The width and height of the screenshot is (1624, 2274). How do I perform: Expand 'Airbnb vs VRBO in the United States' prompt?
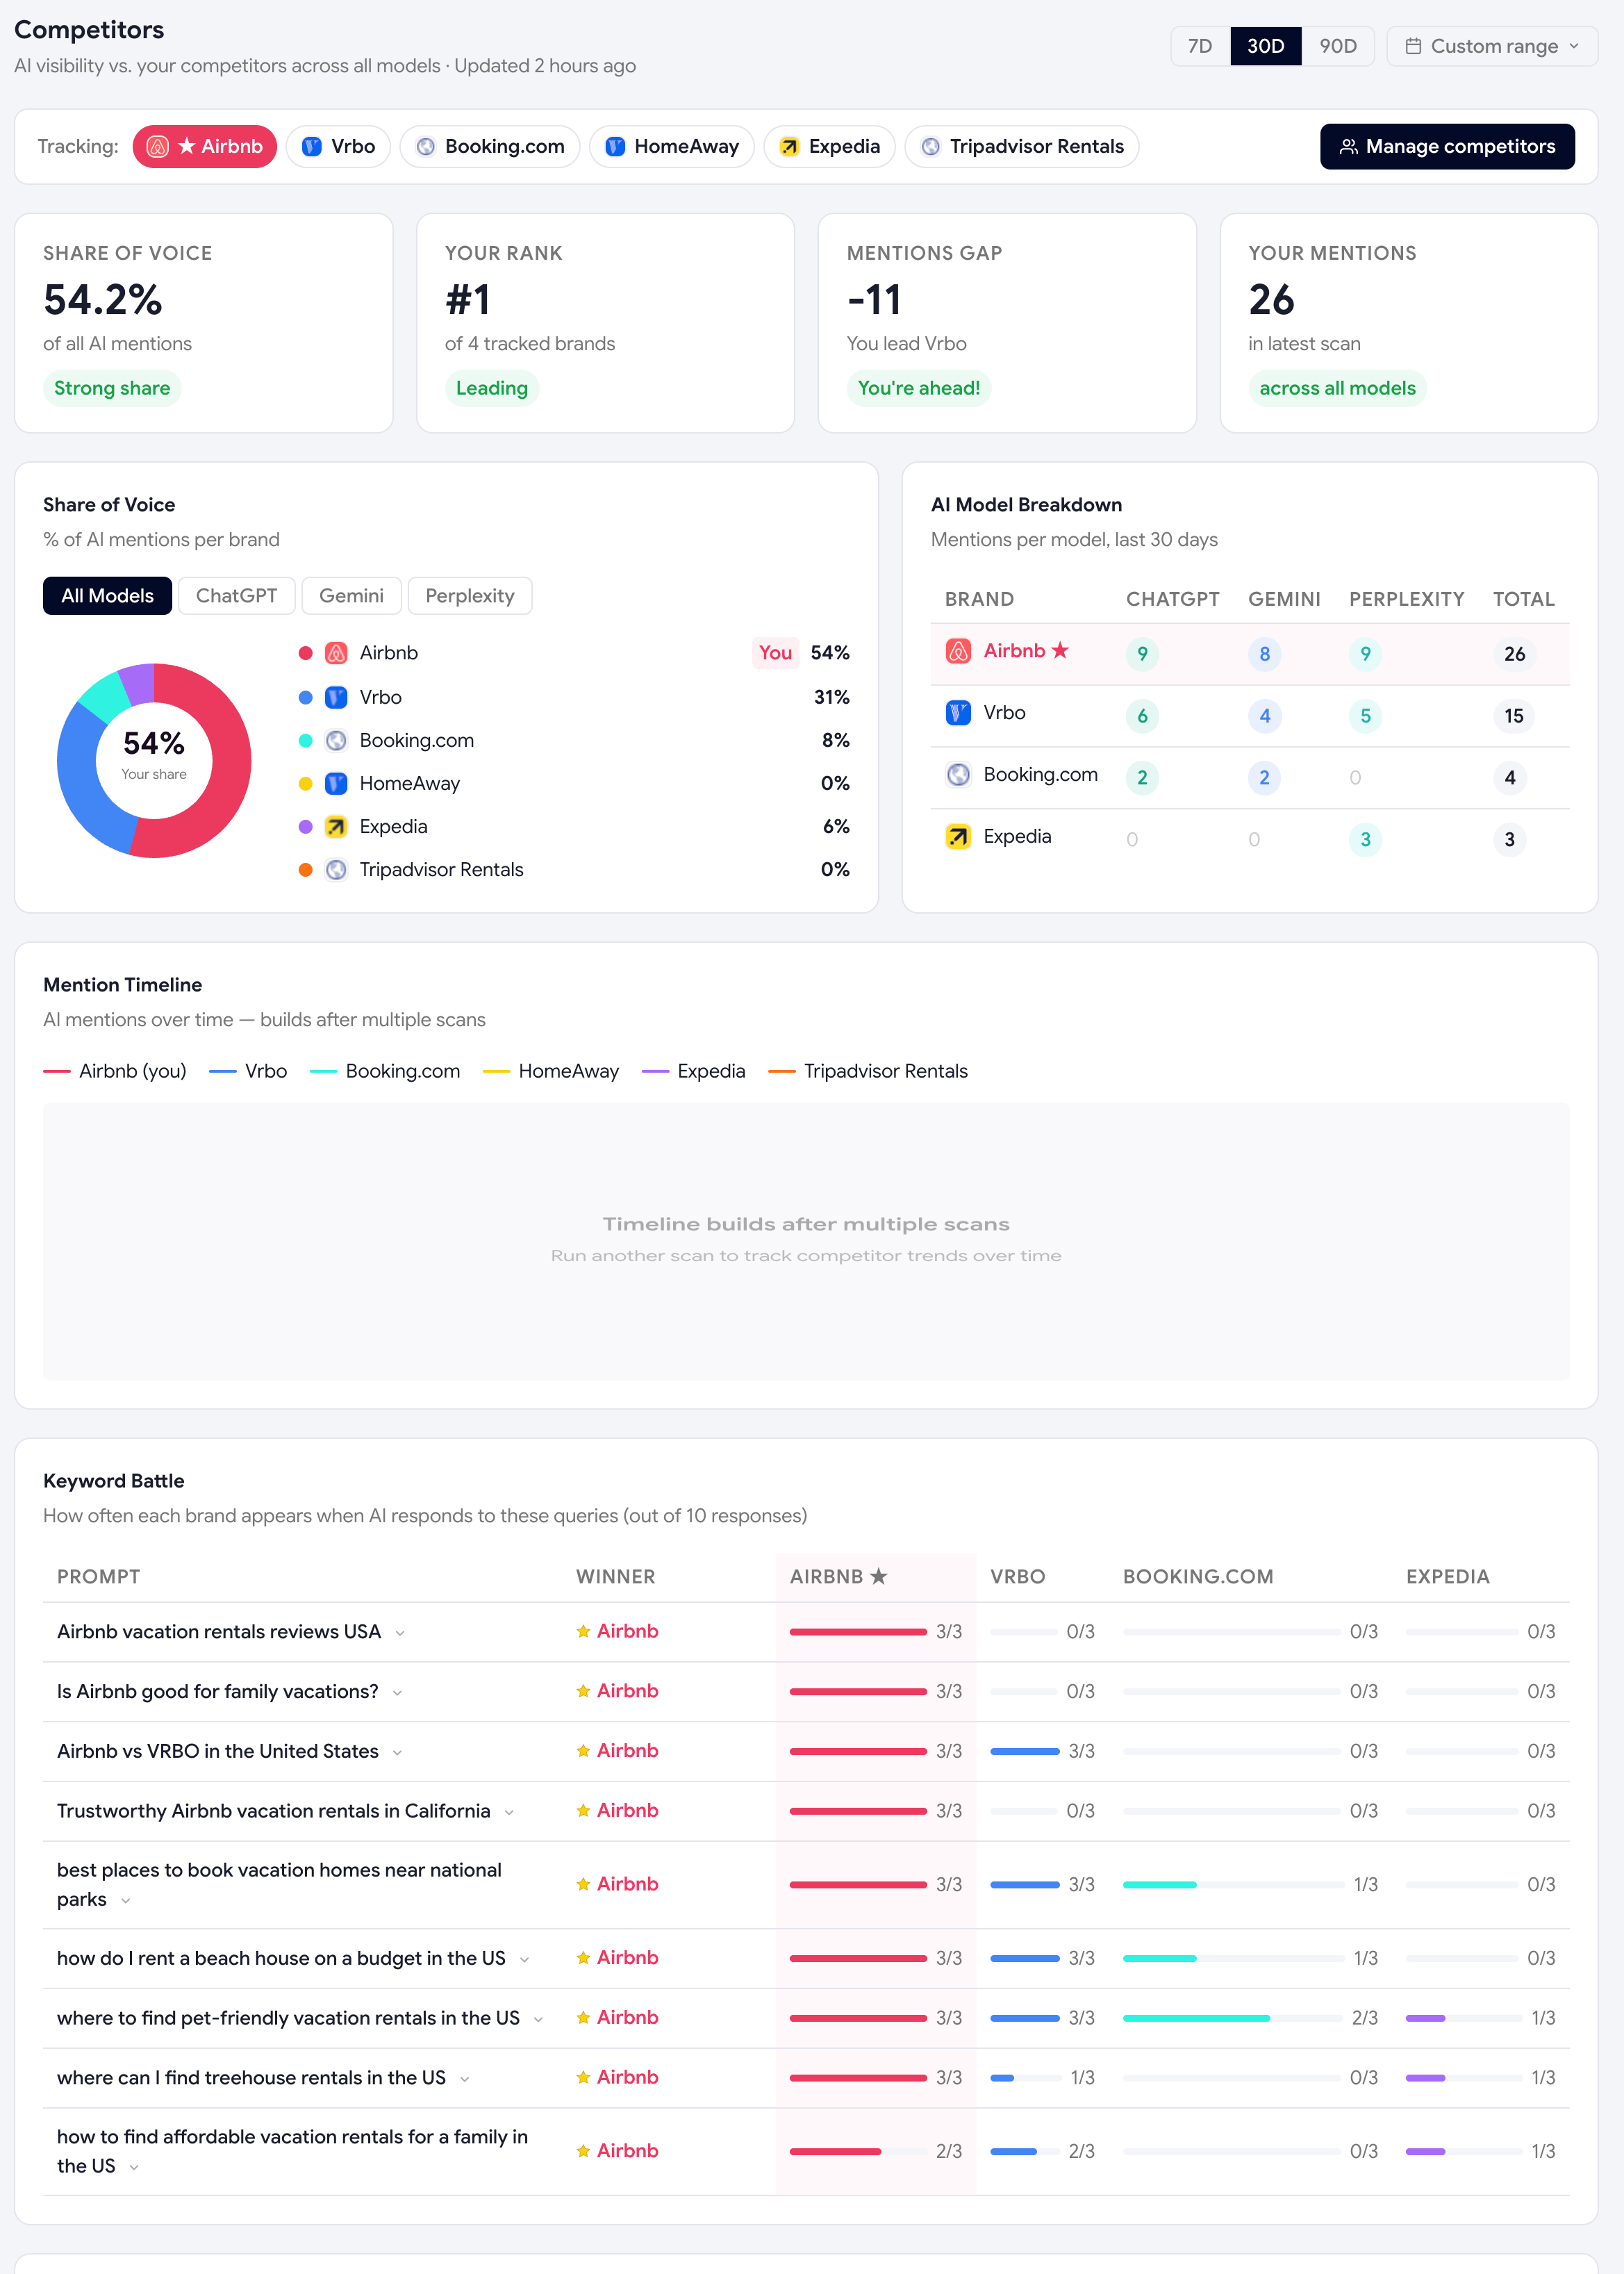[x=397, y=1753]
